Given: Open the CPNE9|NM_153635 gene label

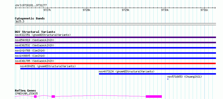Looking at the screenshot, I should coord(26,94).
